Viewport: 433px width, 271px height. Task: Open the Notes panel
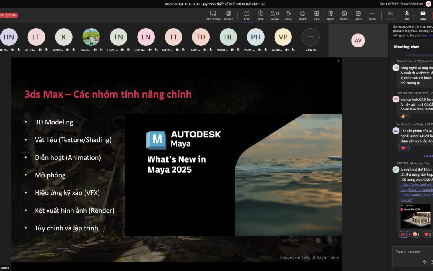tap(330, 16)
